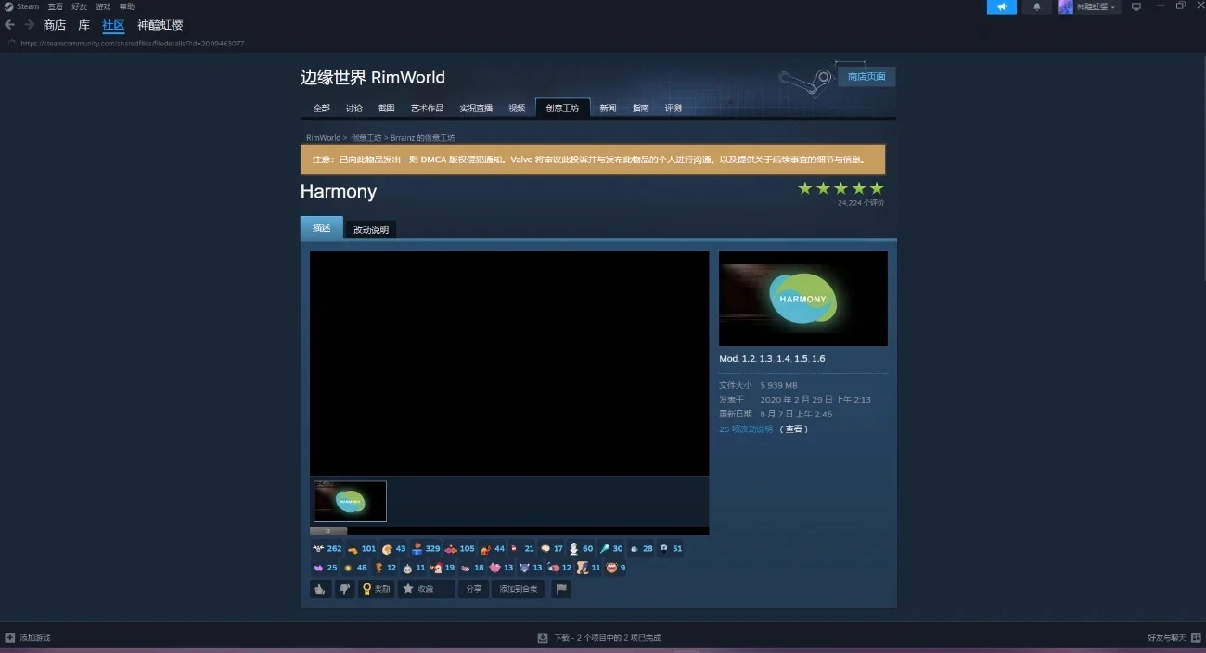Favorite the mod with 收藏 star button
Viewport: 1206px width, 653px height.
click(x=426, y=589)
